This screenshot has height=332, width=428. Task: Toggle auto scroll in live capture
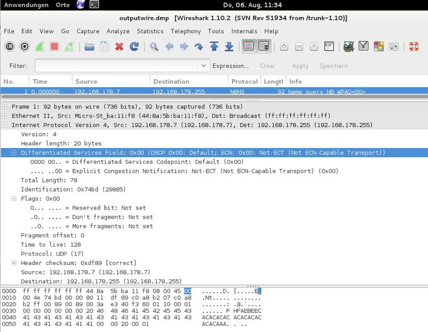click(x=264, y=46)
